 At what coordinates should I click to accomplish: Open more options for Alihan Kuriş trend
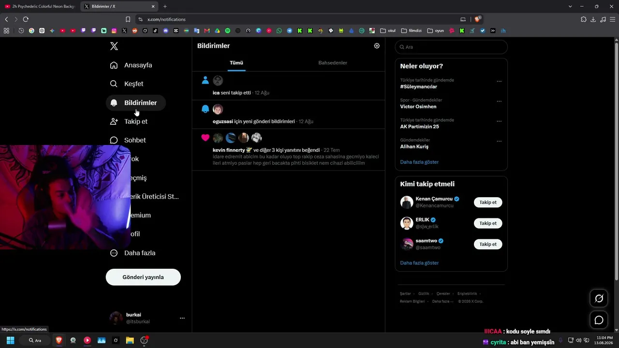pyautogui.click(x=499, y=141)
